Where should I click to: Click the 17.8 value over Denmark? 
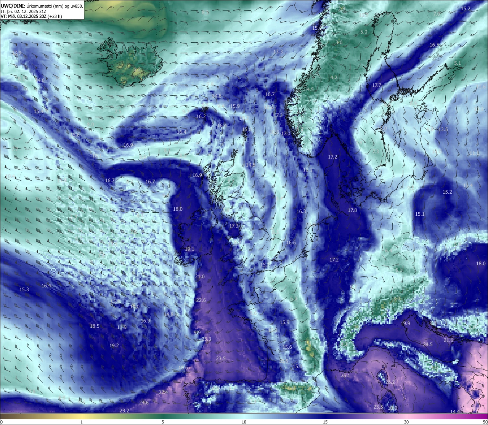[352, 210]
